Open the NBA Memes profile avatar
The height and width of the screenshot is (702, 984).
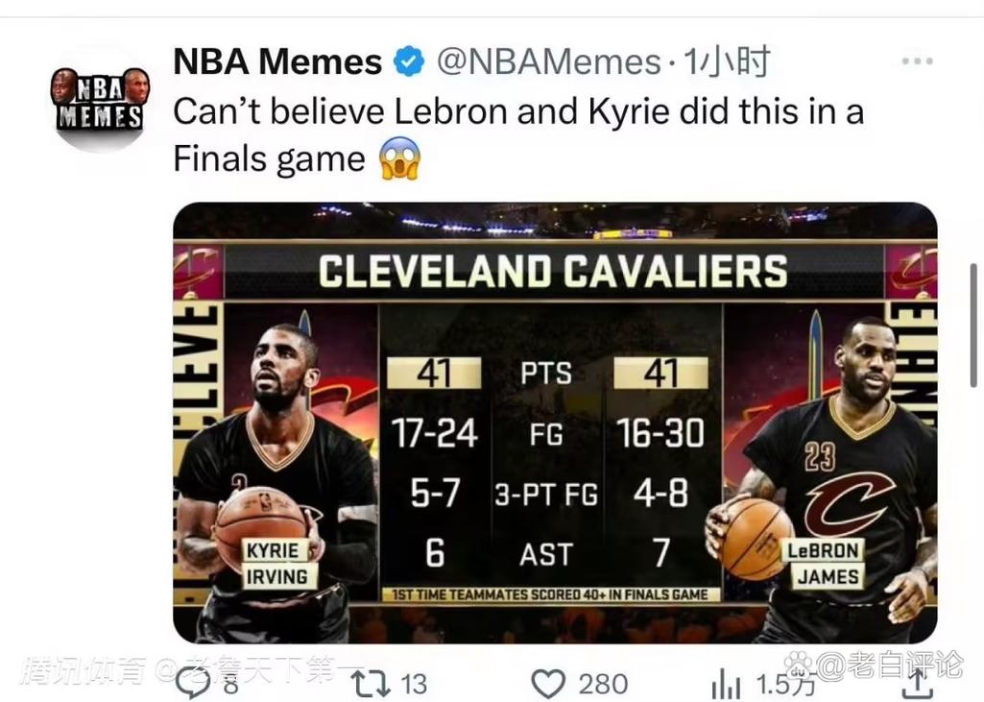(x=101, y=99)
